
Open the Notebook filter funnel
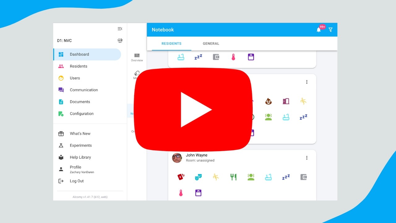pyautogui.click(x=330, y=30)
